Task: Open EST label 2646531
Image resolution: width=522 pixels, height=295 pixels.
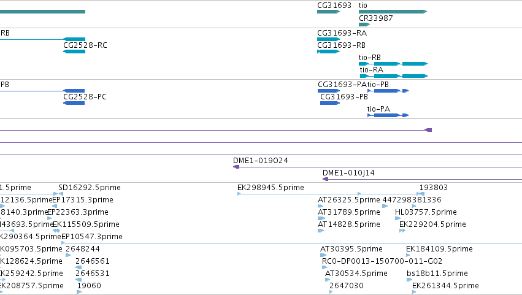Action: click(93, 274)
